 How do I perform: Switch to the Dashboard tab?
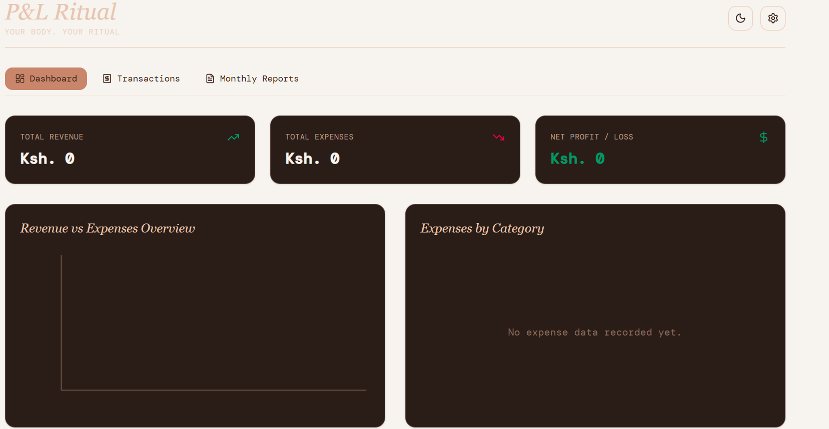coord(46,78)
